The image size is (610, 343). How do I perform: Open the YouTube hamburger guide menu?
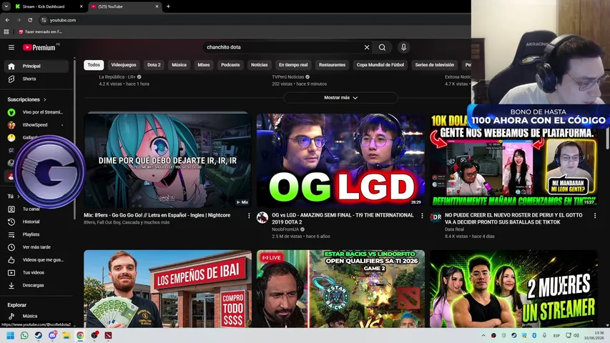click(11, 47)
